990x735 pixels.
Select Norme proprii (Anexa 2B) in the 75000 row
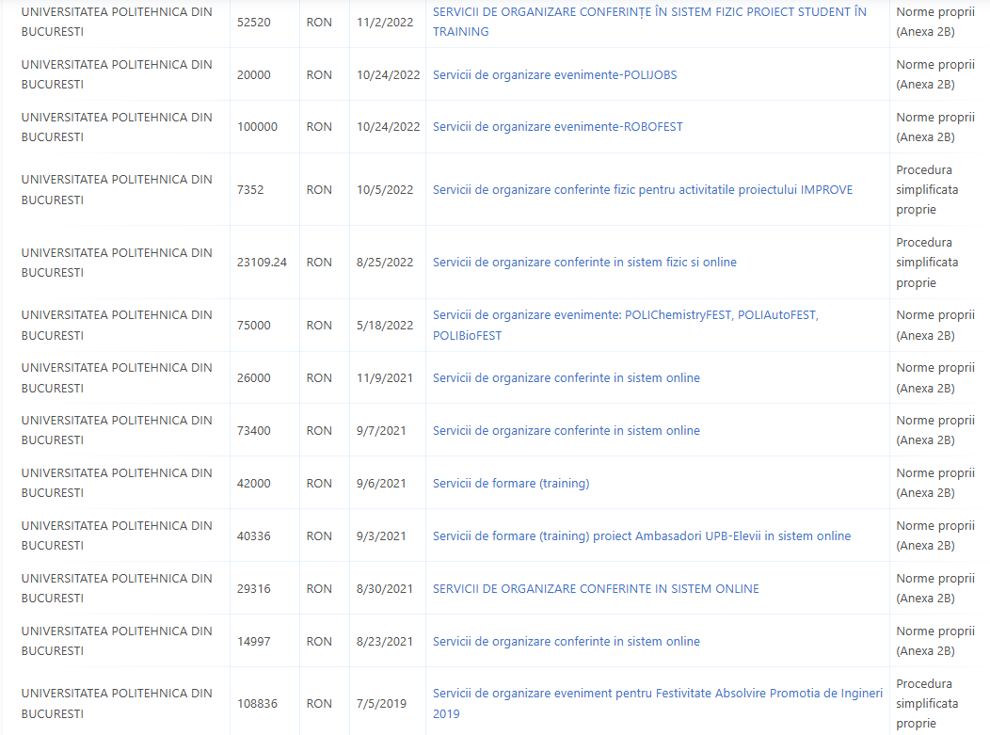[x=935, y=326]
